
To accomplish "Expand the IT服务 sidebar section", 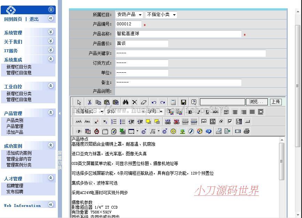I will pyautogui.click(x=51, y=50).
